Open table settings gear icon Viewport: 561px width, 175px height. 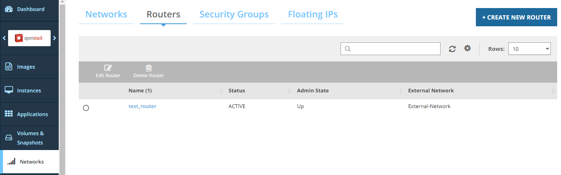467,48
